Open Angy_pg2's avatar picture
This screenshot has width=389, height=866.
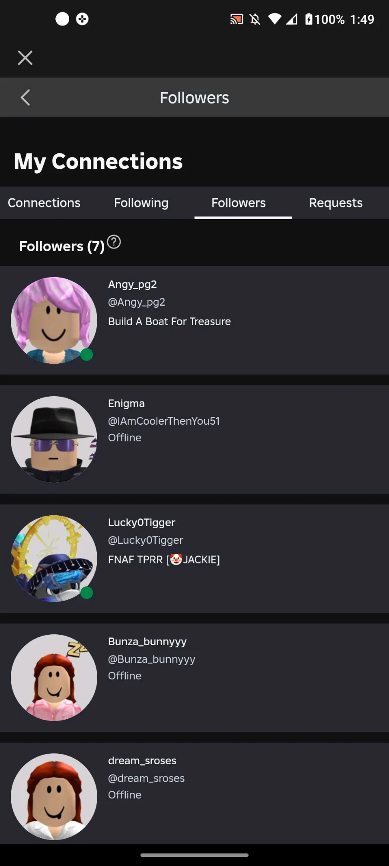(x=54, y=320)
